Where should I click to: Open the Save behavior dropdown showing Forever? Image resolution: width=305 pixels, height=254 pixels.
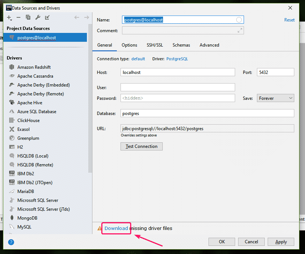coord(275,98)
